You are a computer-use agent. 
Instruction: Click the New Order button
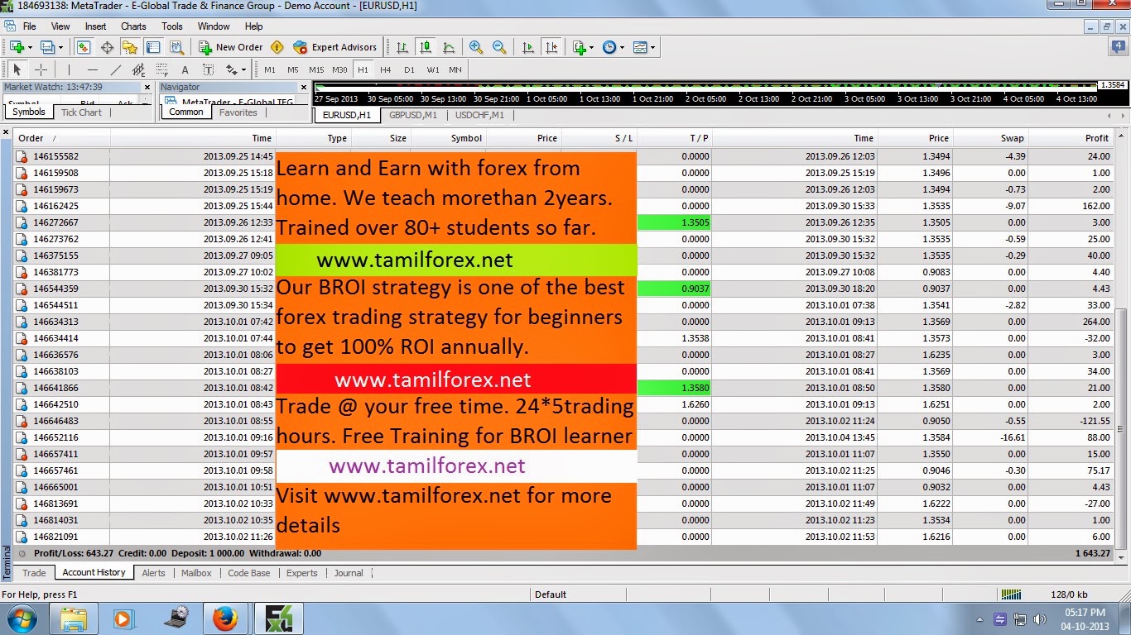(x=231, y=47)
